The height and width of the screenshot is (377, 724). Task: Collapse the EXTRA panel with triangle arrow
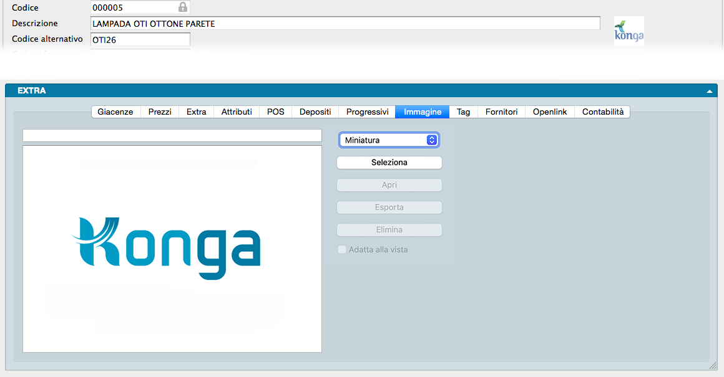[x=709, y=91]
